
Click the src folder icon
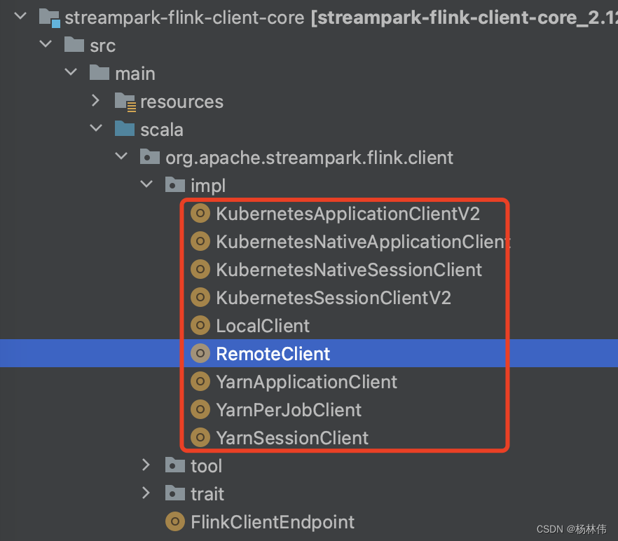tap(74, 45)
